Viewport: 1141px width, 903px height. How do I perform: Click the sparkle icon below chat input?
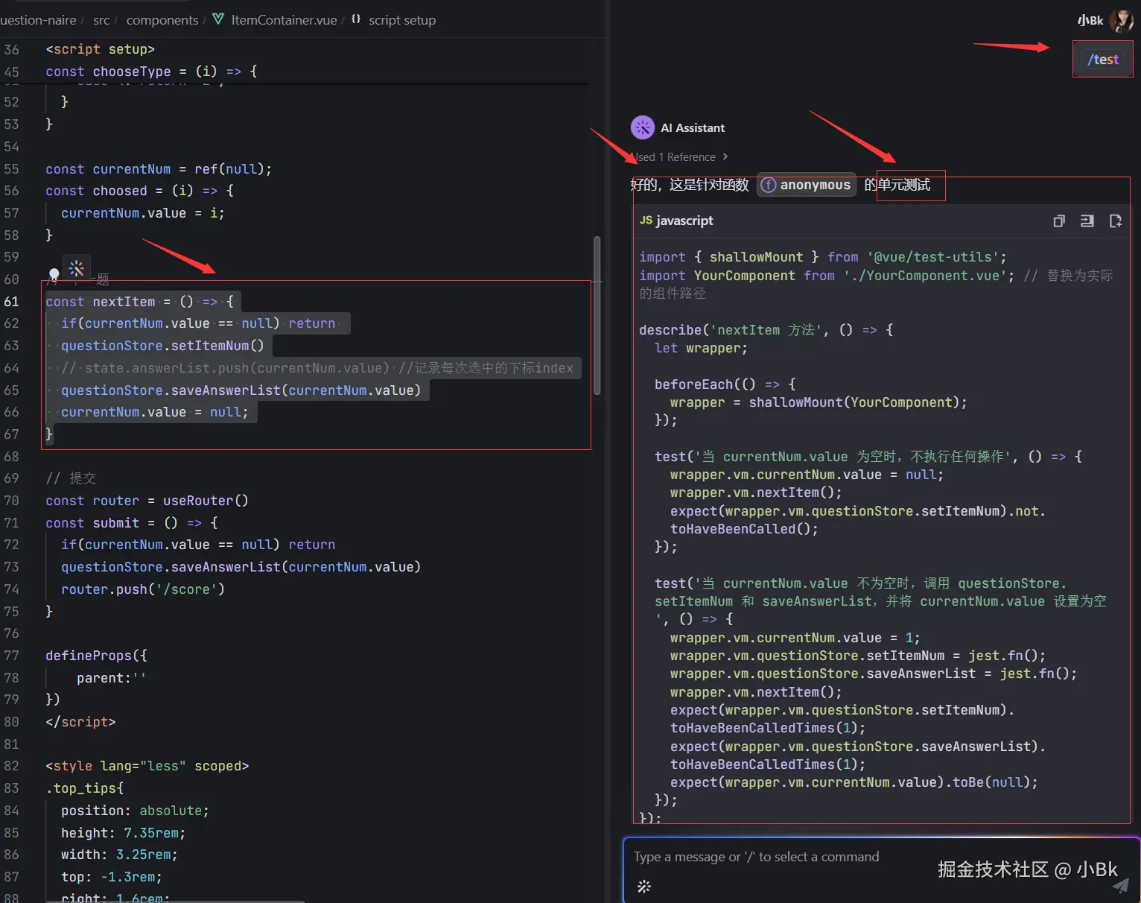(644, 886)
